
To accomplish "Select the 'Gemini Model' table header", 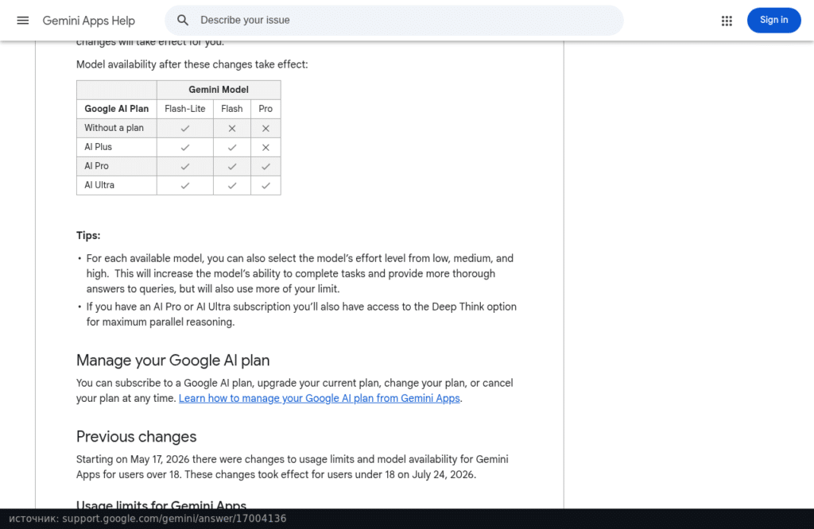I will point(219,90).
